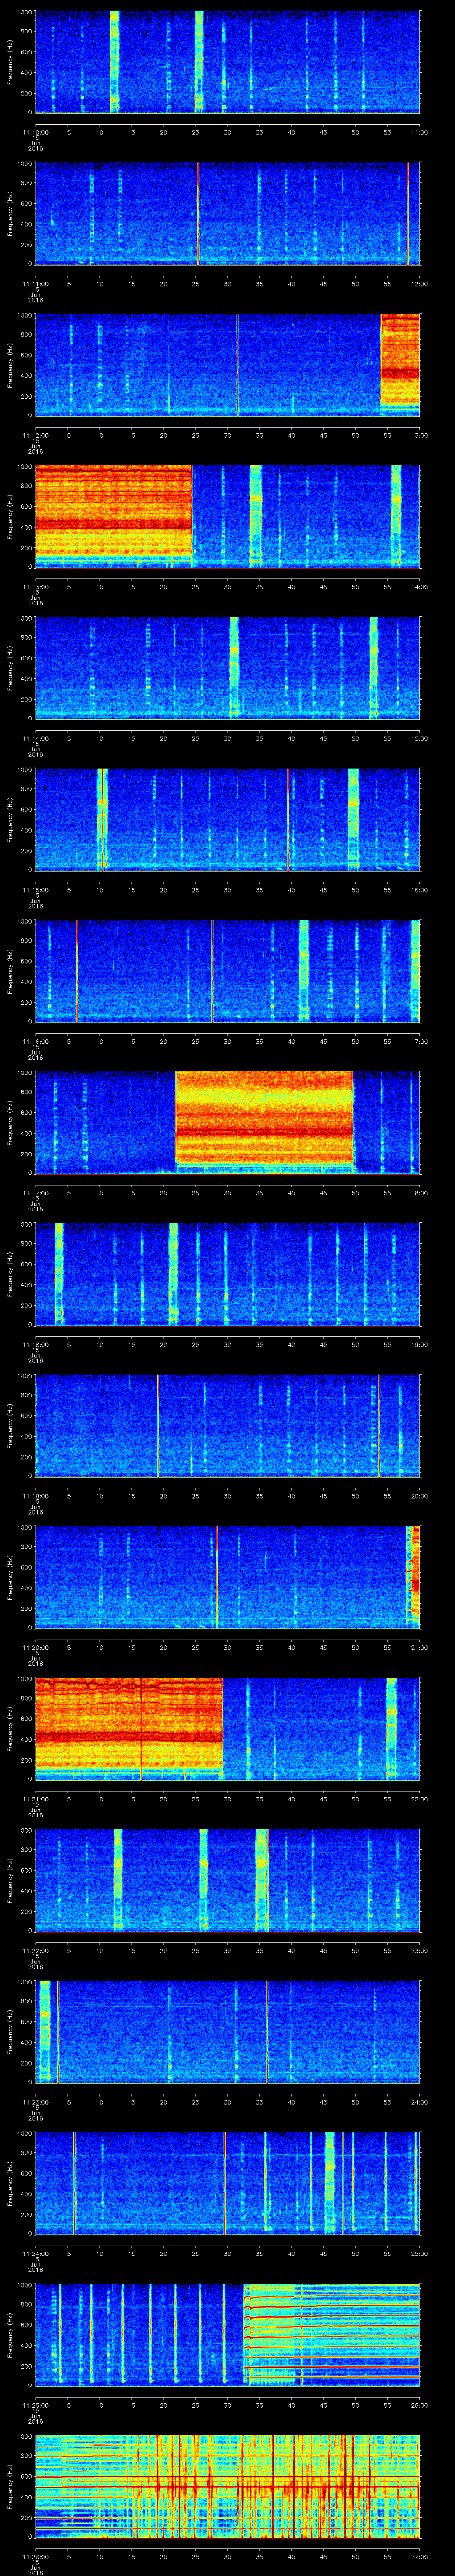Open the spectrogram panel starting at 11:18:00
Viewport: 455px width, 2576px height.
228,1274
